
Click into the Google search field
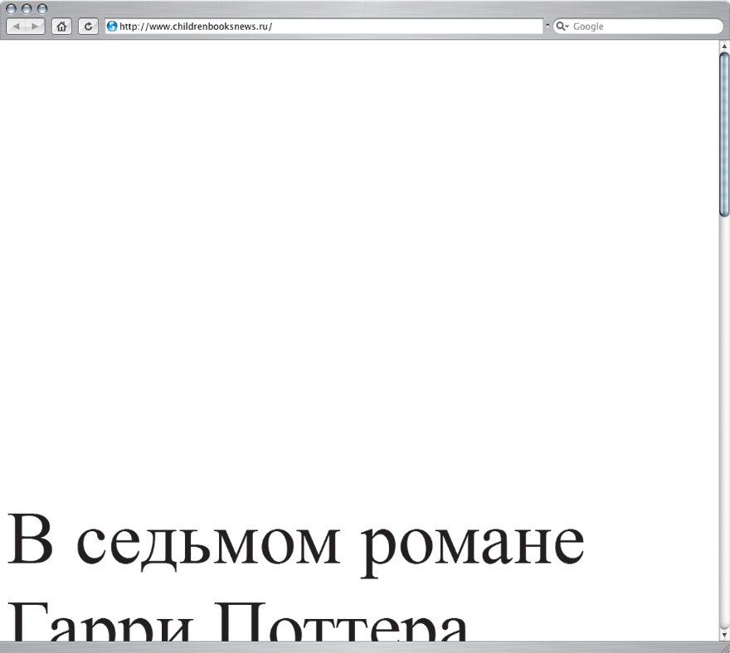(x=638, y=26)
